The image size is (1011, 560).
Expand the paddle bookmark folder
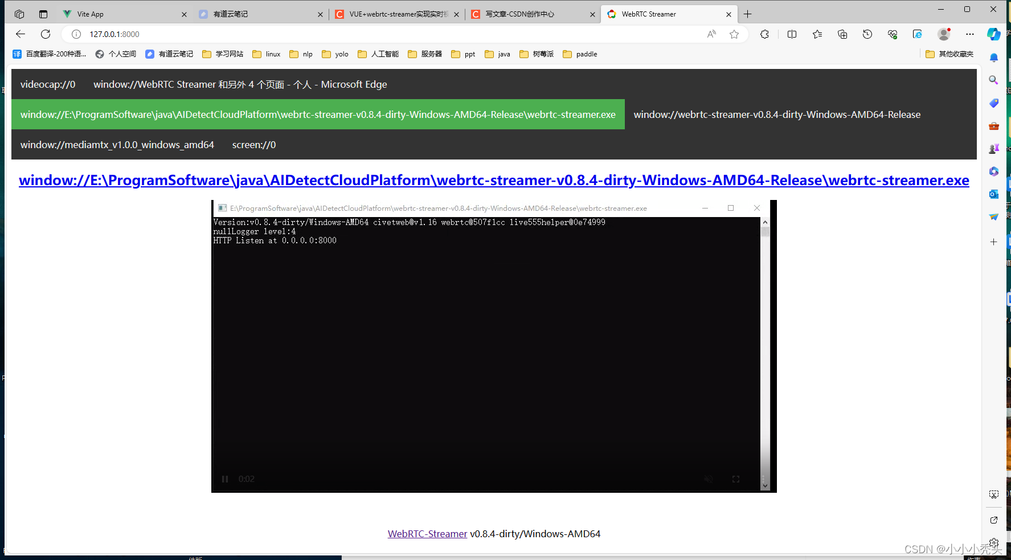[580, 54]
